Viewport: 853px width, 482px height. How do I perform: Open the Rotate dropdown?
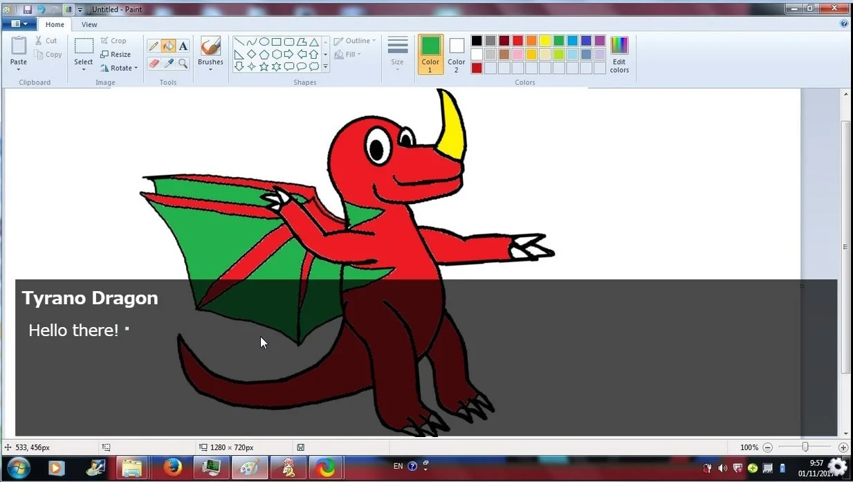tap(119, 68)
